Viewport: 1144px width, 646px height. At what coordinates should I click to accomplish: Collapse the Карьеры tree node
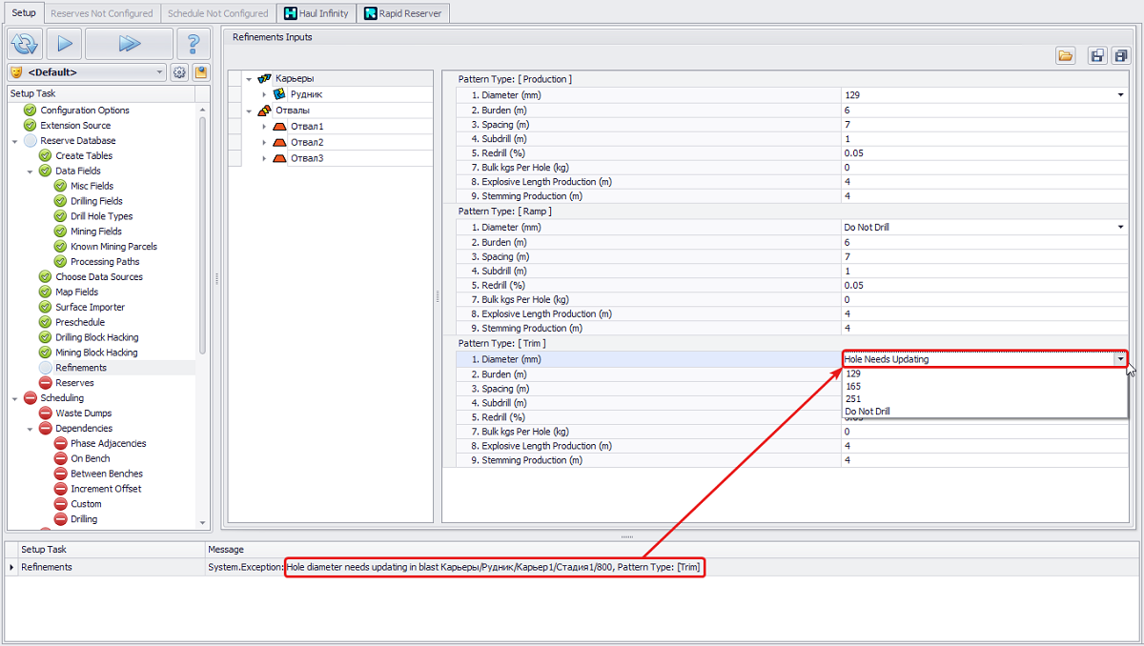pyautogui.click(x=249, y=79)
